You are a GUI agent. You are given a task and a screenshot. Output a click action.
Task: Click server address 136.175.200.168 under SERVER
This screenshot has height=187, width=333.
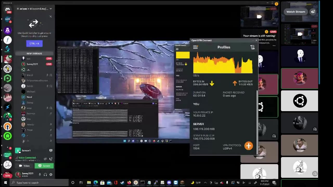tap(204, 129)
